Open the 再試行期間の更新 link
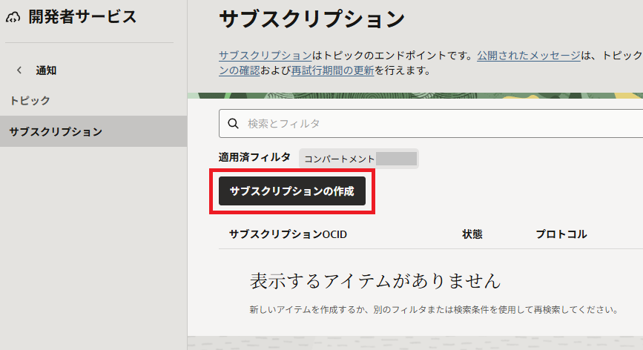The height and width of the screenshot is (350, 643). coord(332,71)
